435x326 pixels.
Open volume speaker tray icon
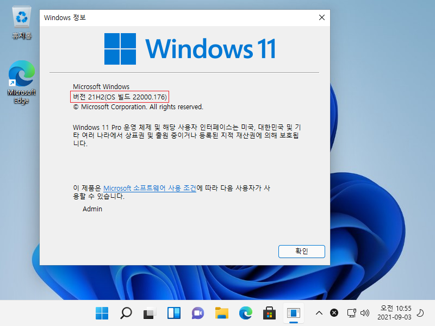(364, 314)
